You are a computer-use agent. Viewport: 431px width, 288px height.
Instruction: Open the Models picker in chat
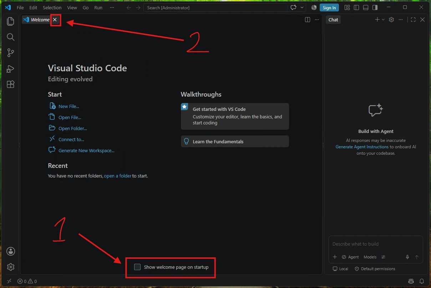tap(370, 257)
